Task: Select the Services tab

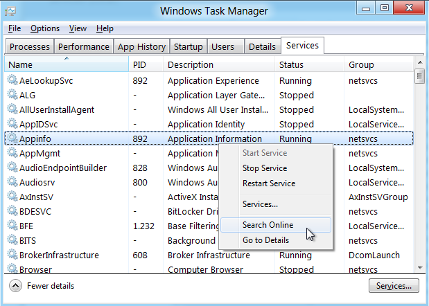Action: click(302, 46)
